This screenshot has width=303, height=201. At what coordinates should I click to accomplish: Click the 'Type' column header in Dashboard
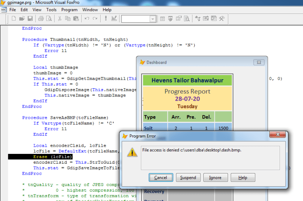coord(150,117)
